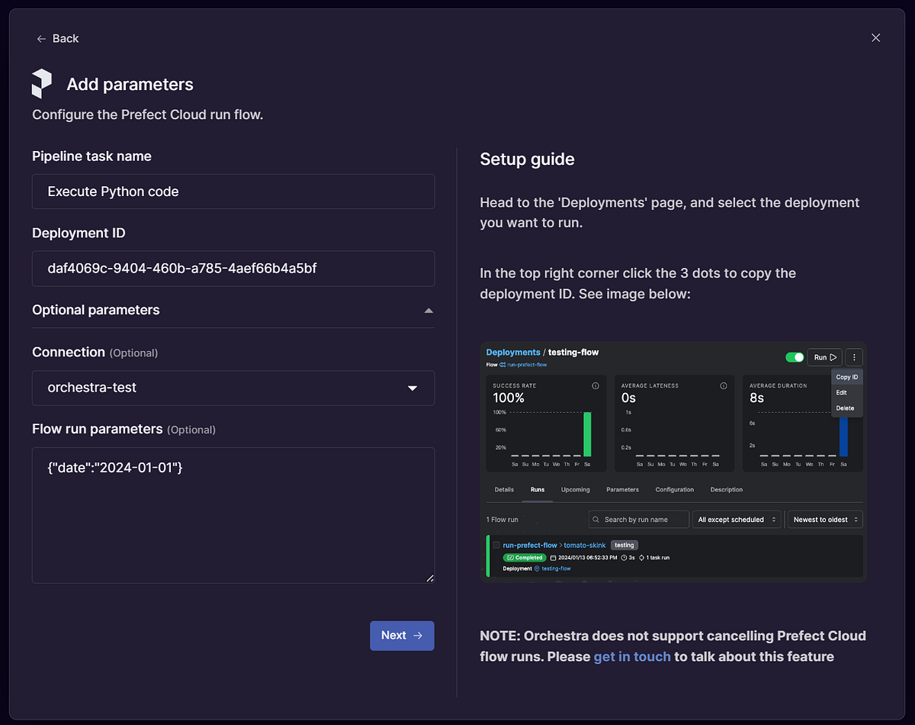The width and height of the screenshot is (915, 725).
Task: Click the clock icon showing the 3s duration
Action: pyautogui.click(x=624, y=558)
